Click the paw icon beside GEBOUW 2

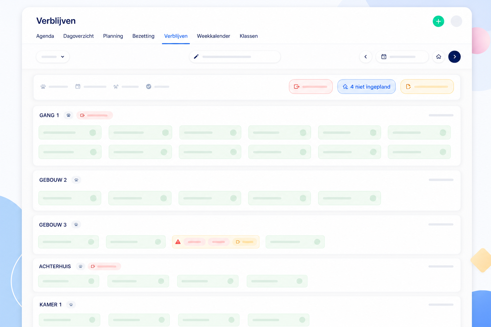coord(76,180)
